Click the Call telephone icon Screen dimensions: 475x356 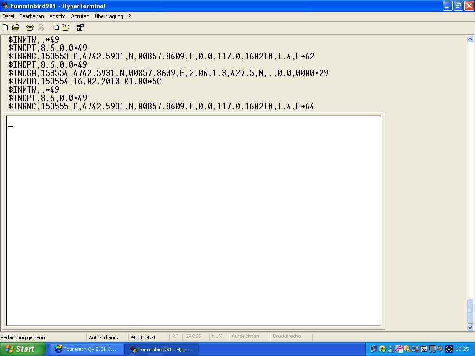click(30, 27)
